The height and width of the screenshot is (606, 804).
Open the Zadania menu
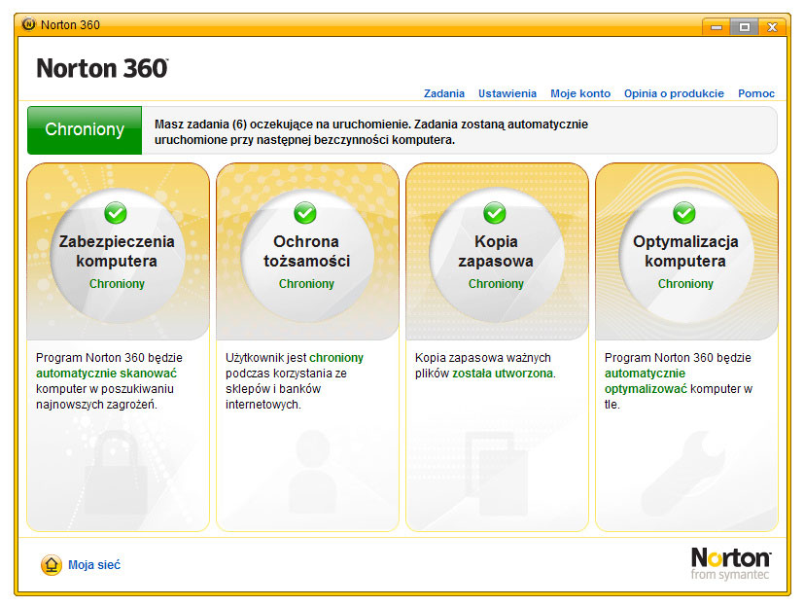point(444,93)
